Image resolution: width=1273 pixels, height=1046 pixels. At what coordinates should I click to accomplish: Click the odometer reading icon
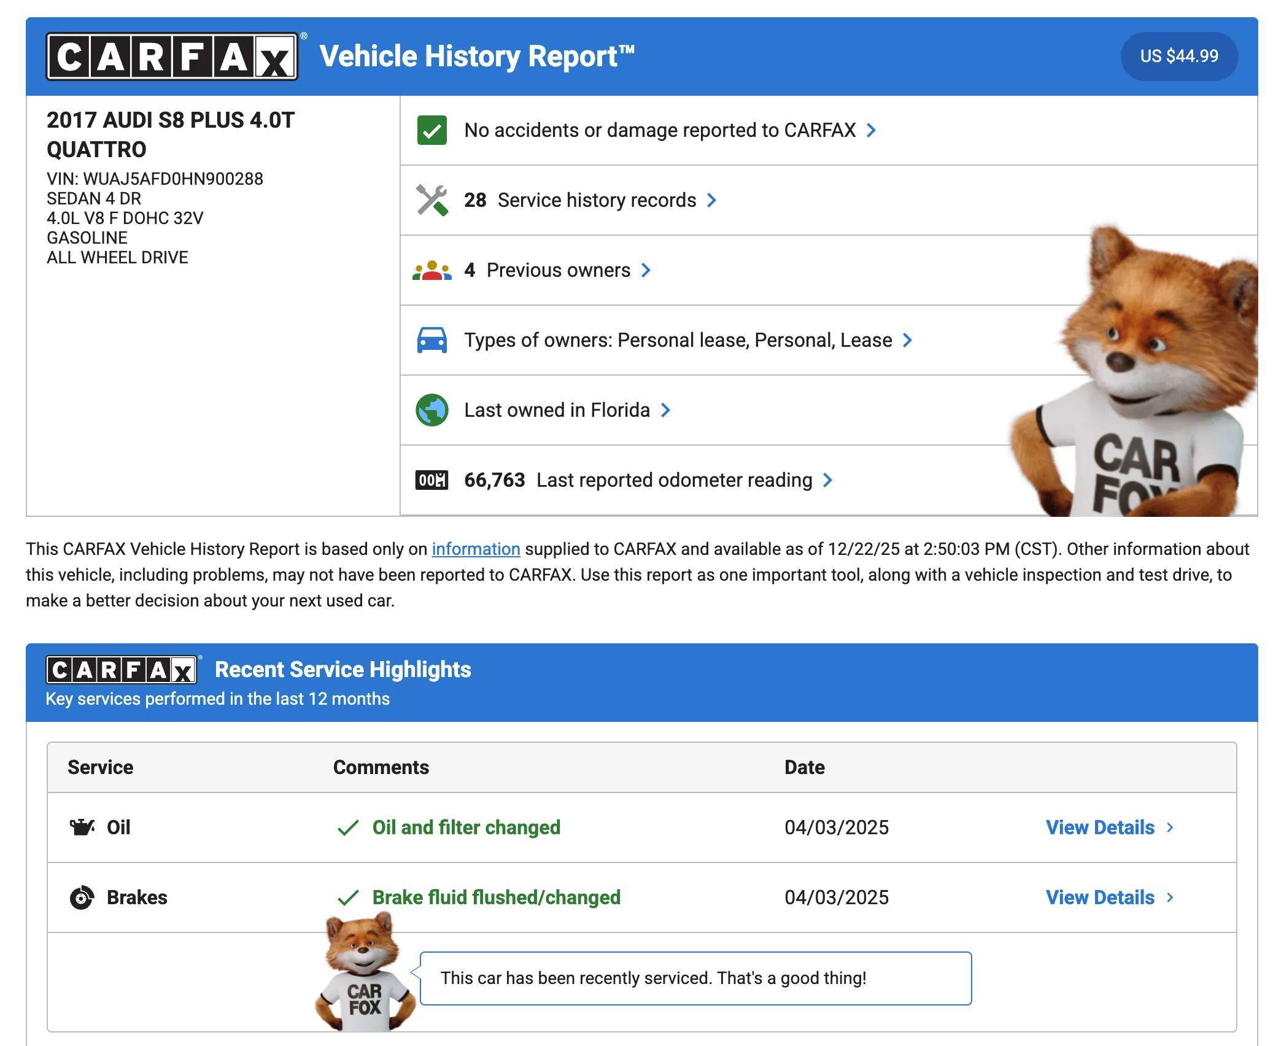tap(431, 480)
